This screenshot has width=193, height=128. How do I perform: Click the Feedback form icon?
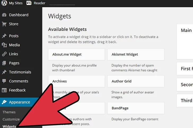pyautogui.click(x=4, y=90)
